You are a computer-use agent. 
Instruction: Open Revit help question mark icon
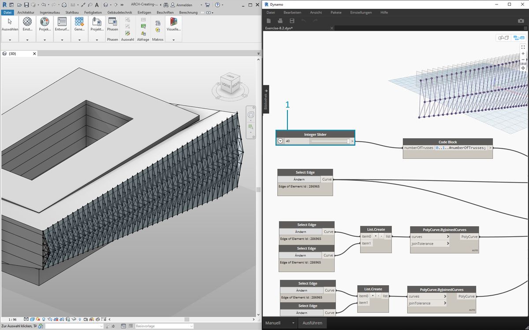click(217, 5)
